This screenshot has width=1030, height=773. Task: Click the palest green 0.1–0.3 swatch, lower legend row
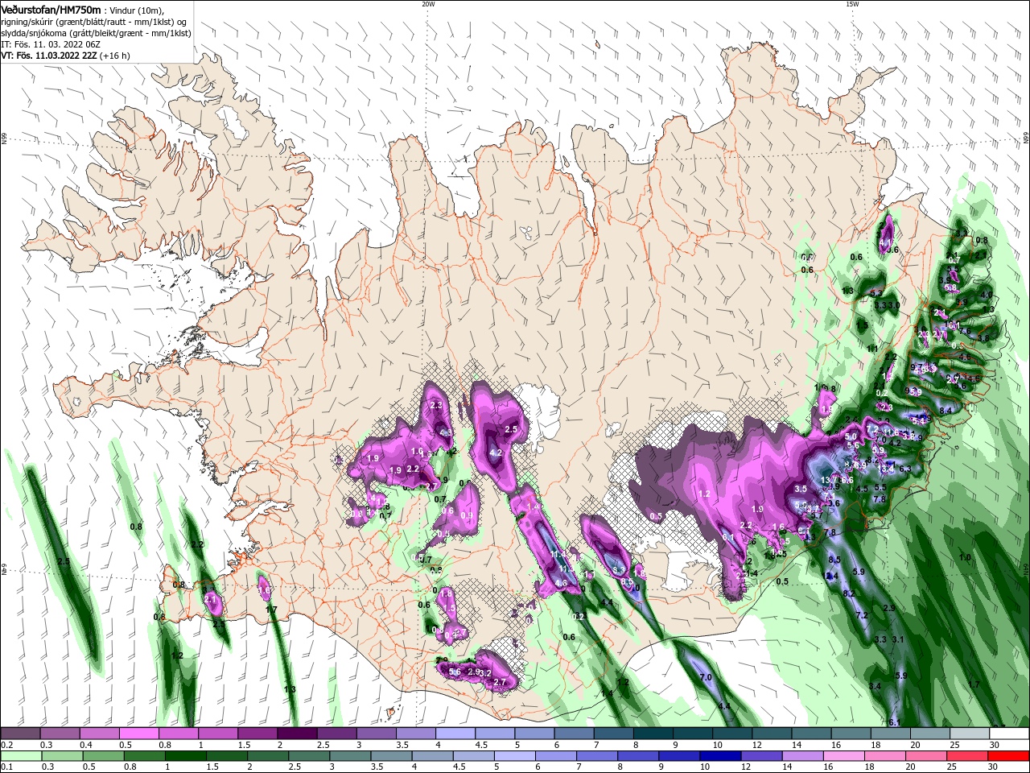[20, 756]
